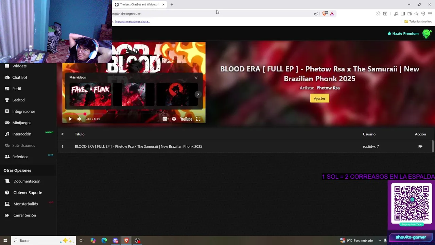Enter fullscreen video mode
Viewport: 435px width, 245px height.
pos(198,119)
